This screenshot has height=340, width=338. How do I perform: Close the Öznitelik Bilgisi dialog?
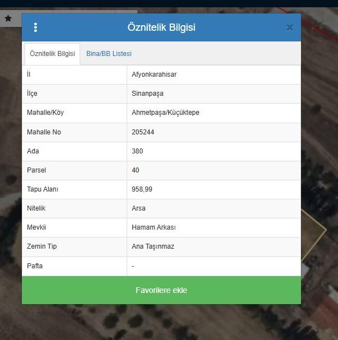[x=289, y=27]
